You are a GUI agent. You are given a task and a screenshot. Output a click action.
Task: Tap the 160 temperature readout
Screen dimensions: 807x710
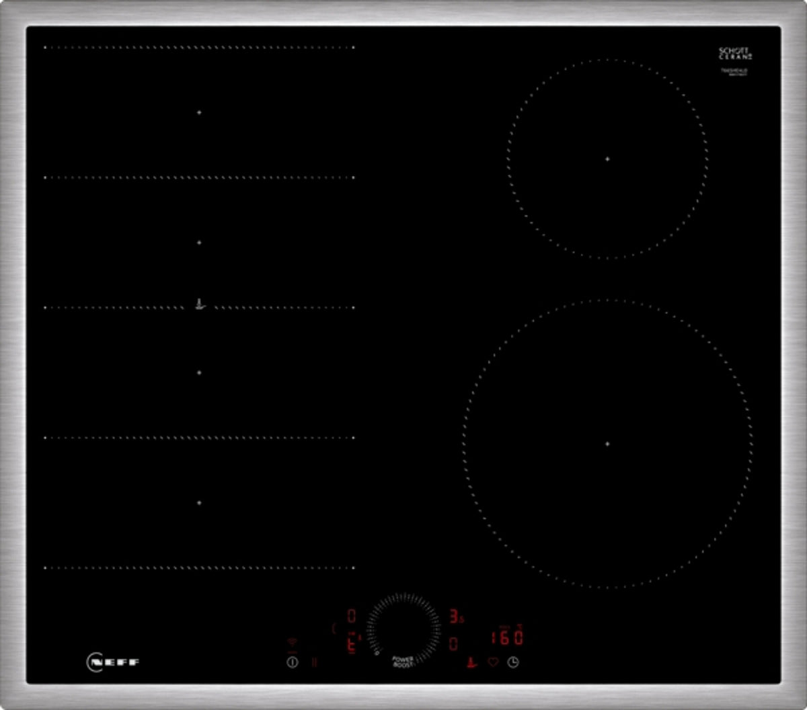point(506,637)
